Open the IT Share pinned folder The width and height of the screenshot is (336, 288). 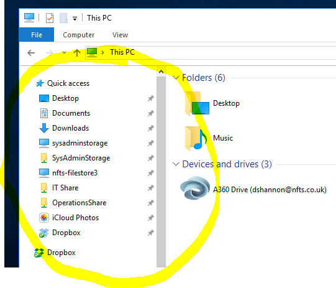(65, 188)
